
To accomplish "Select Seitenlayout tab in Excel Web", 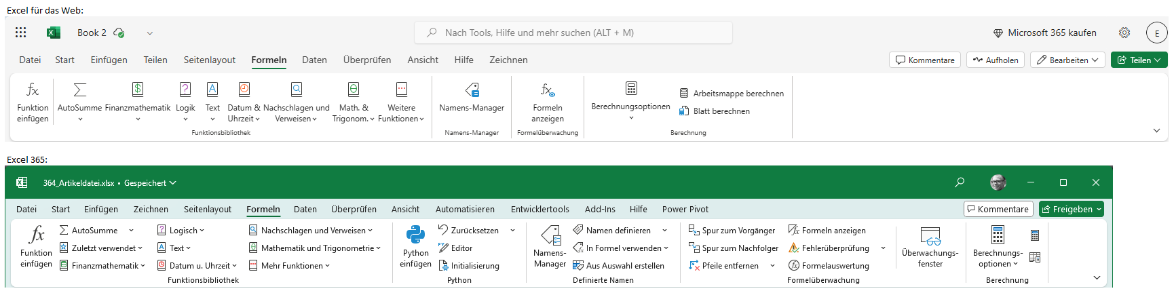I will click(x=210, y=60).
